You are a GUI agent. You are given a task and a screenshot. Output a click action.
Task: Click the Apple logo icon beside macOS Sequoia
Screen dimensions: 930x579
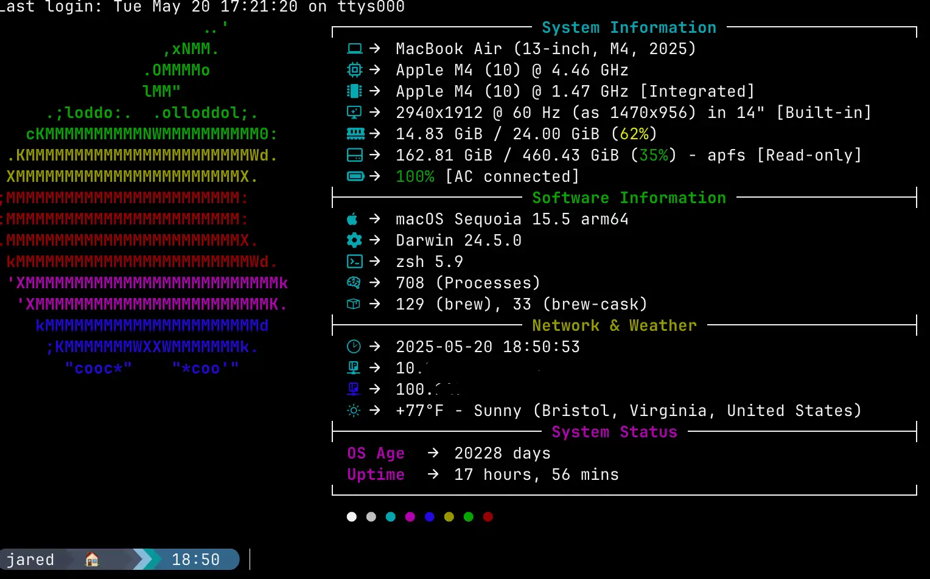(x=352, y=219)
